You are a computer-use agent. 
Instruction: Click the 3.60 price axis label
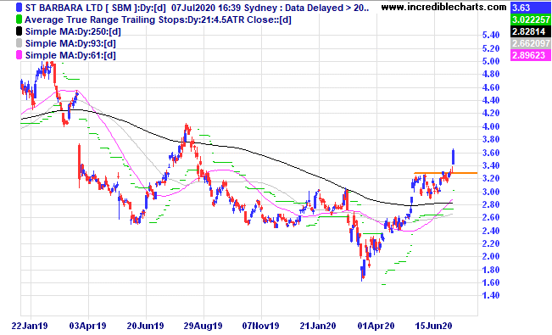[491, 153]
